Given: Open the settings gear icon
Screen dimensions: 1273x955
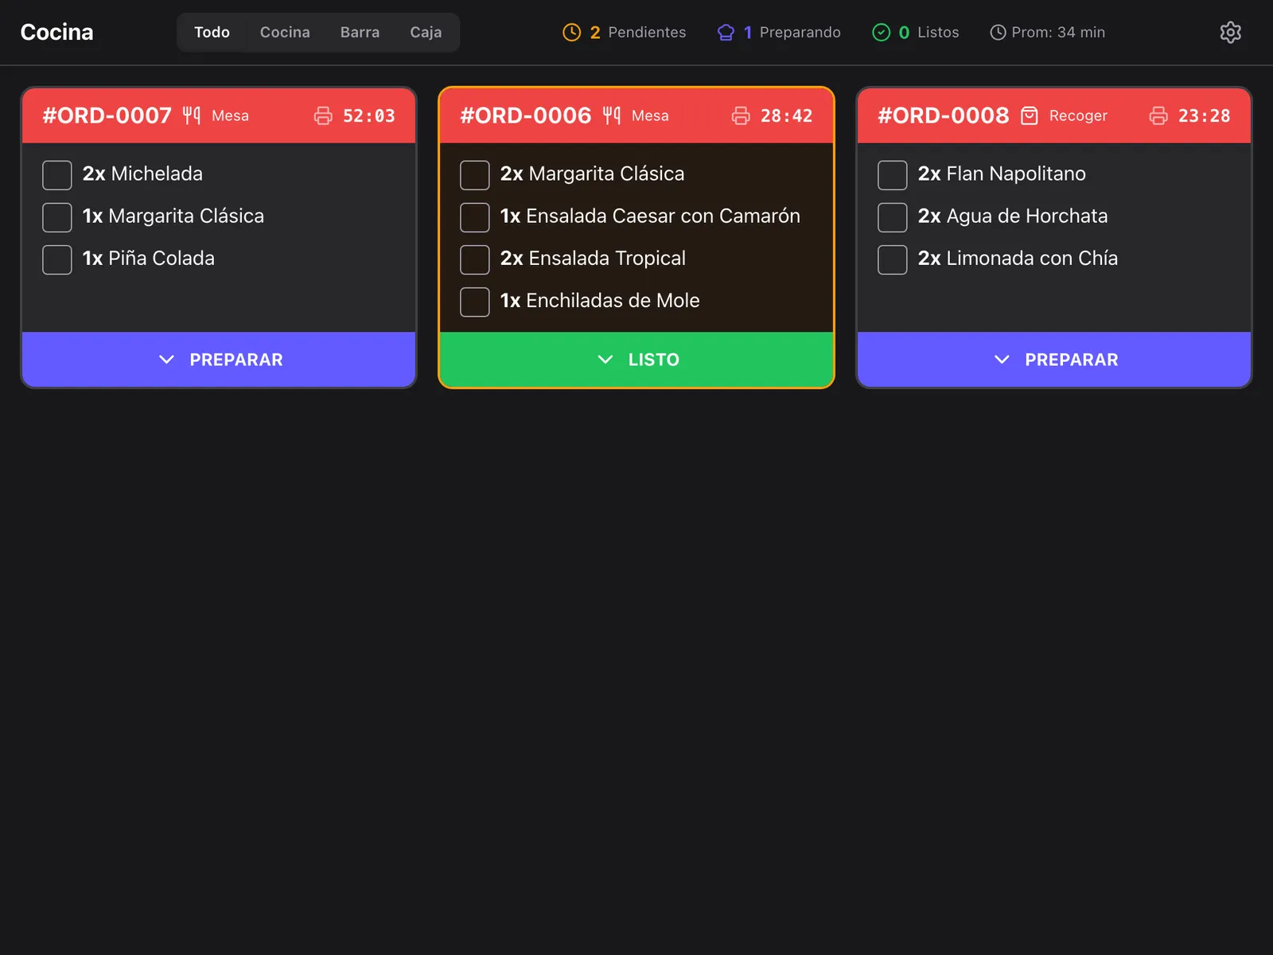Looking at the screenshot, I should pos(1230,32).
